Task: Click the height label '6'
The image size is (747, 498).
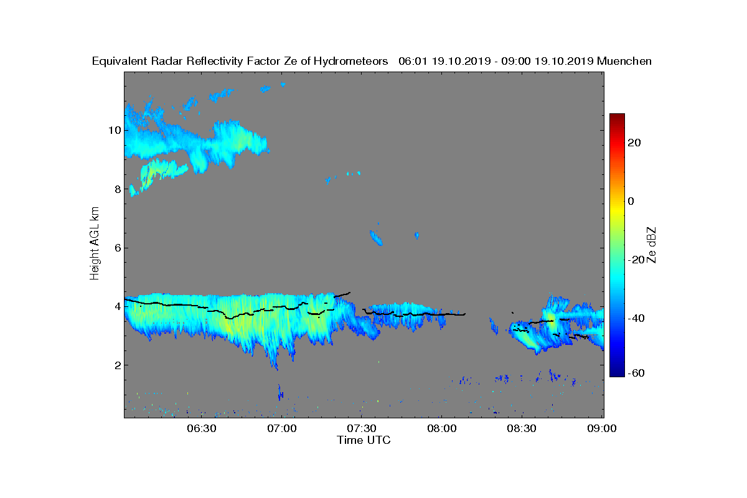Action: (116, 248)
